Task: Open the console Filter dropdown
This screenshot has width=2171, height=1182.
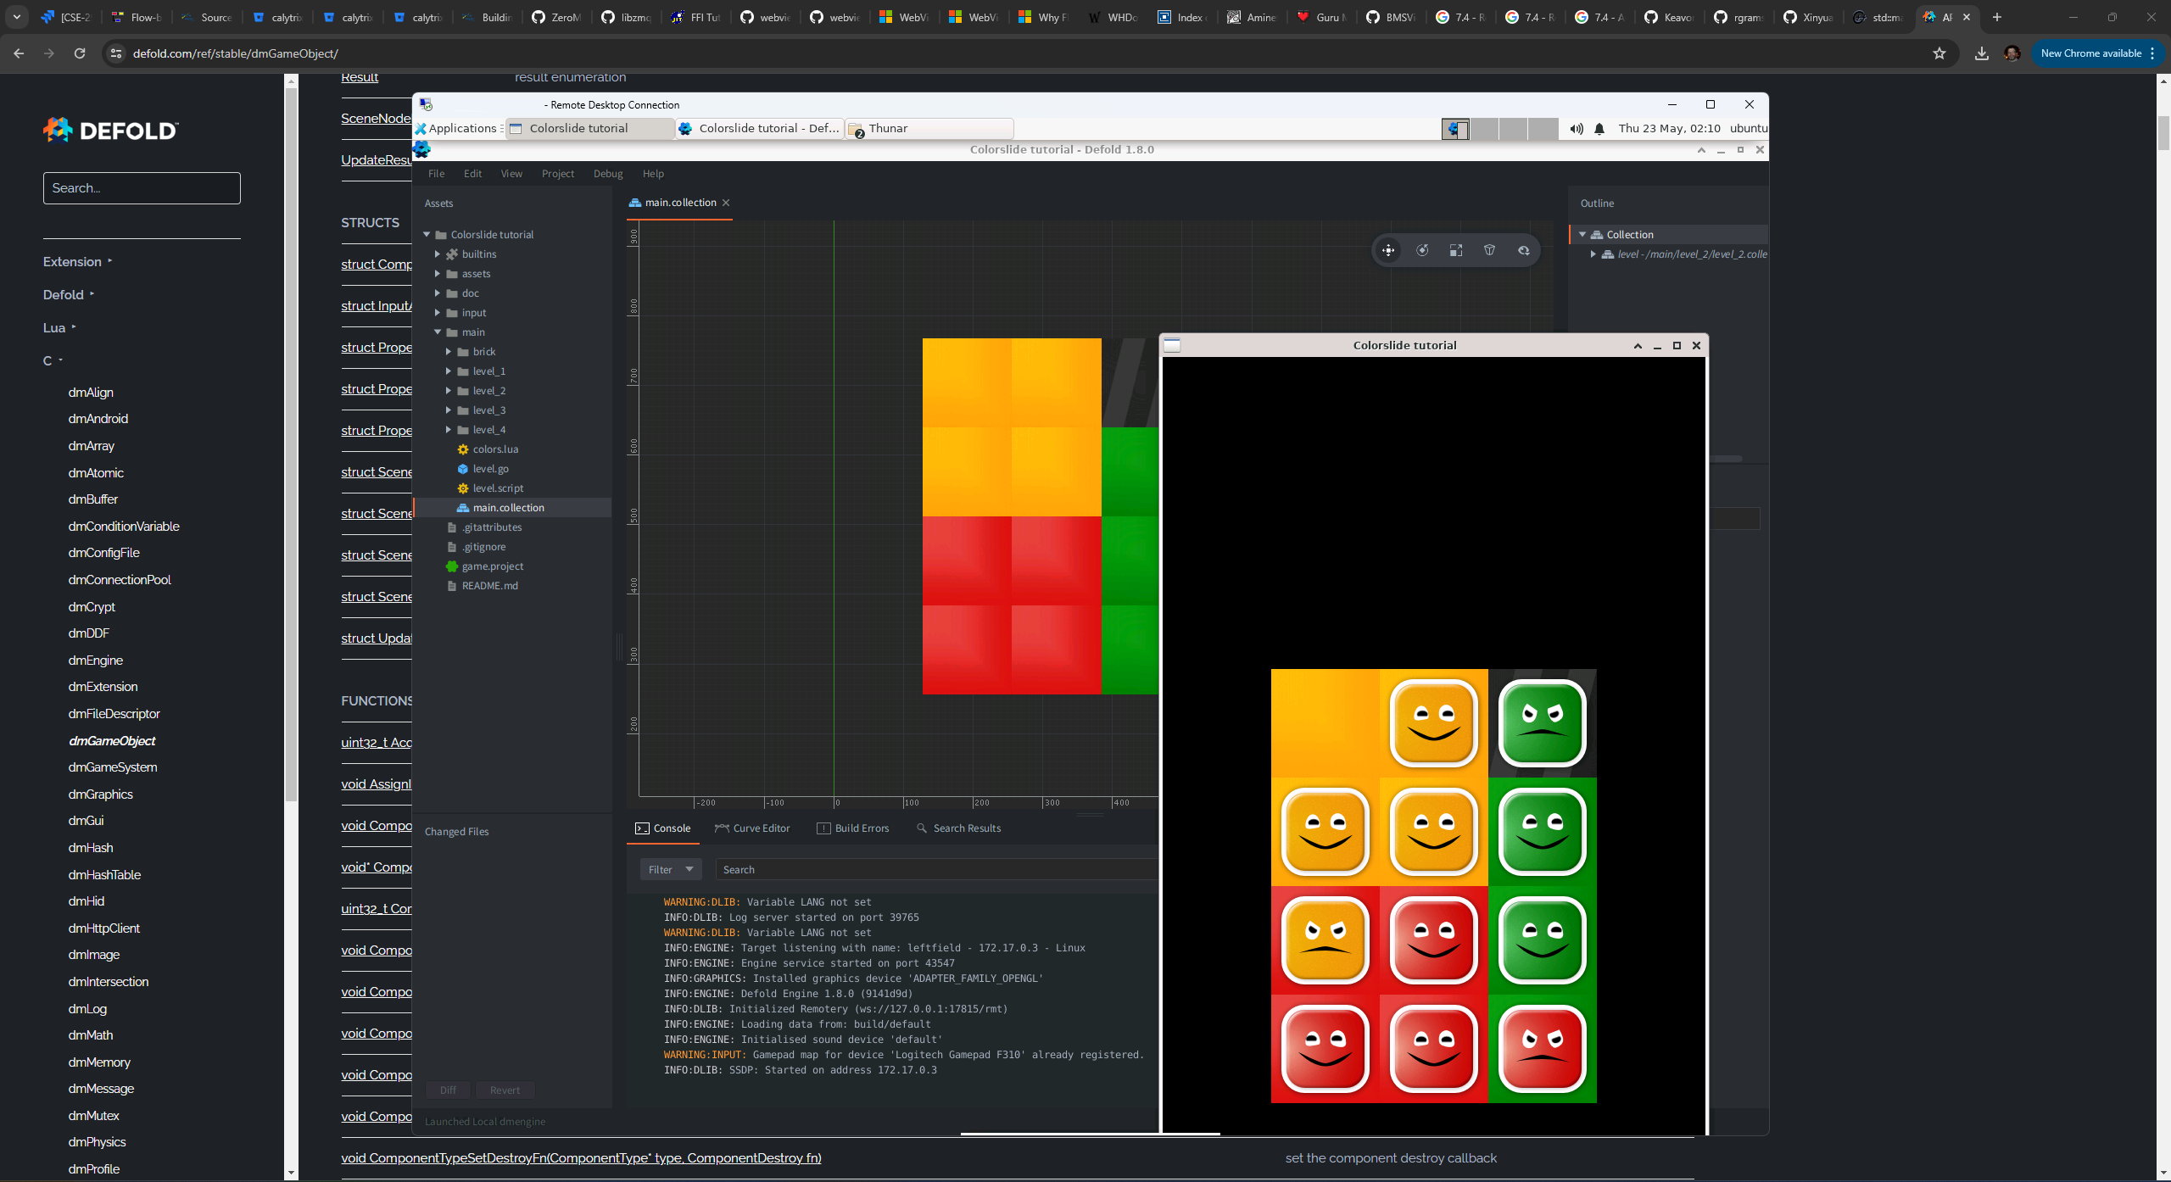Action: (670, 869)
